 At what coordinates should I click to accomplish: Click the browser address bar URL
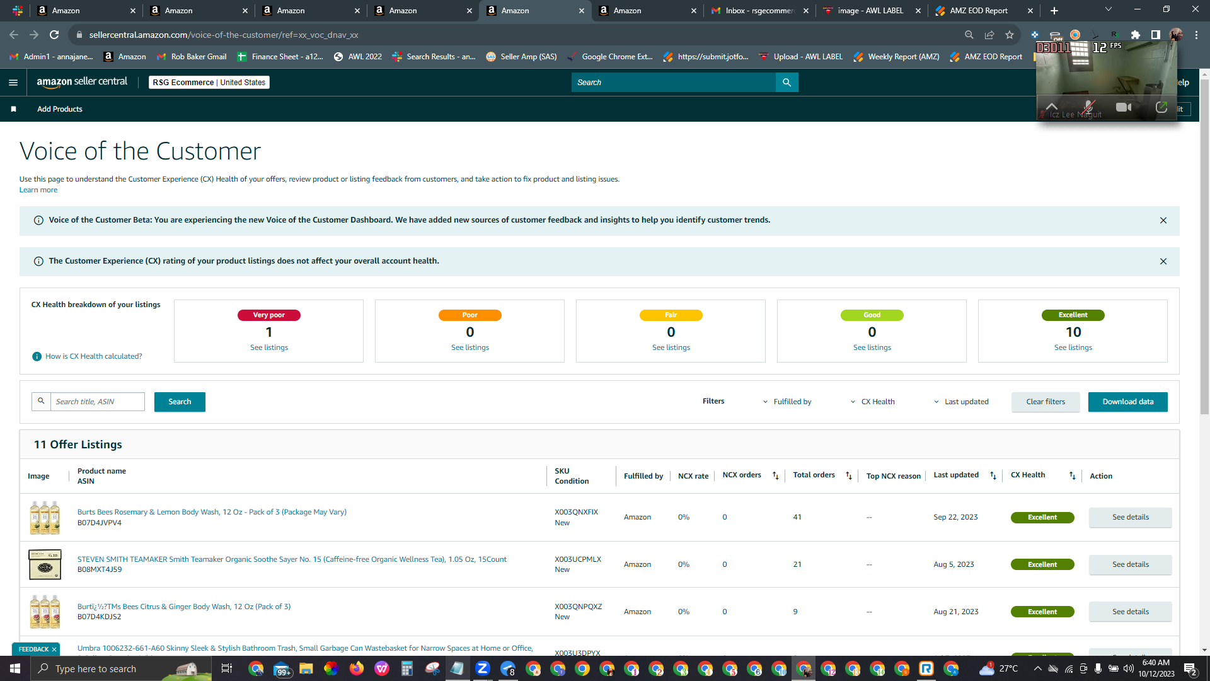tap(224, 35)
